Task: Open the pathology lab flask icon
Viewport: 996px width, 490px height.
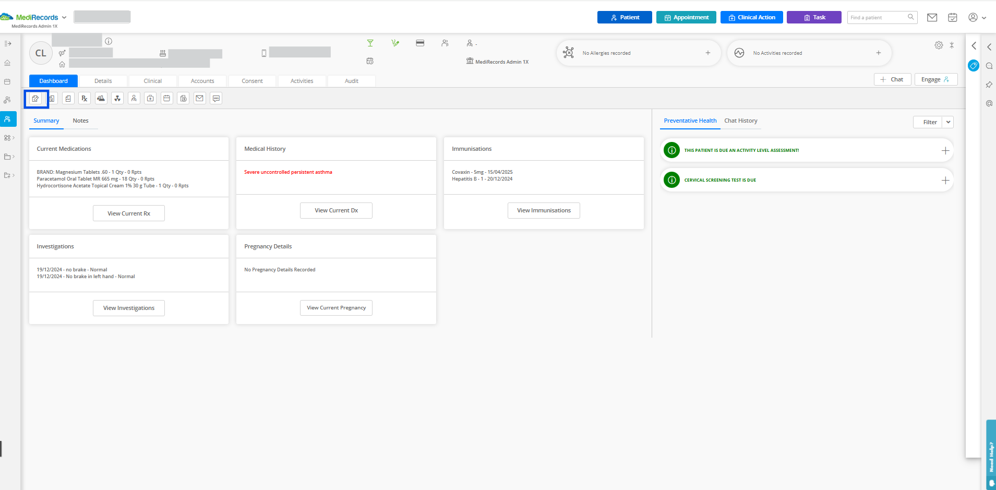Action: [101, 98]
